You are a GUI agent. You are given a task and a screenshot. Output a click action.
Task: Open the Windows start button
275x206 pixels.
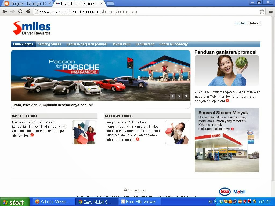click(x=15, y=202)
